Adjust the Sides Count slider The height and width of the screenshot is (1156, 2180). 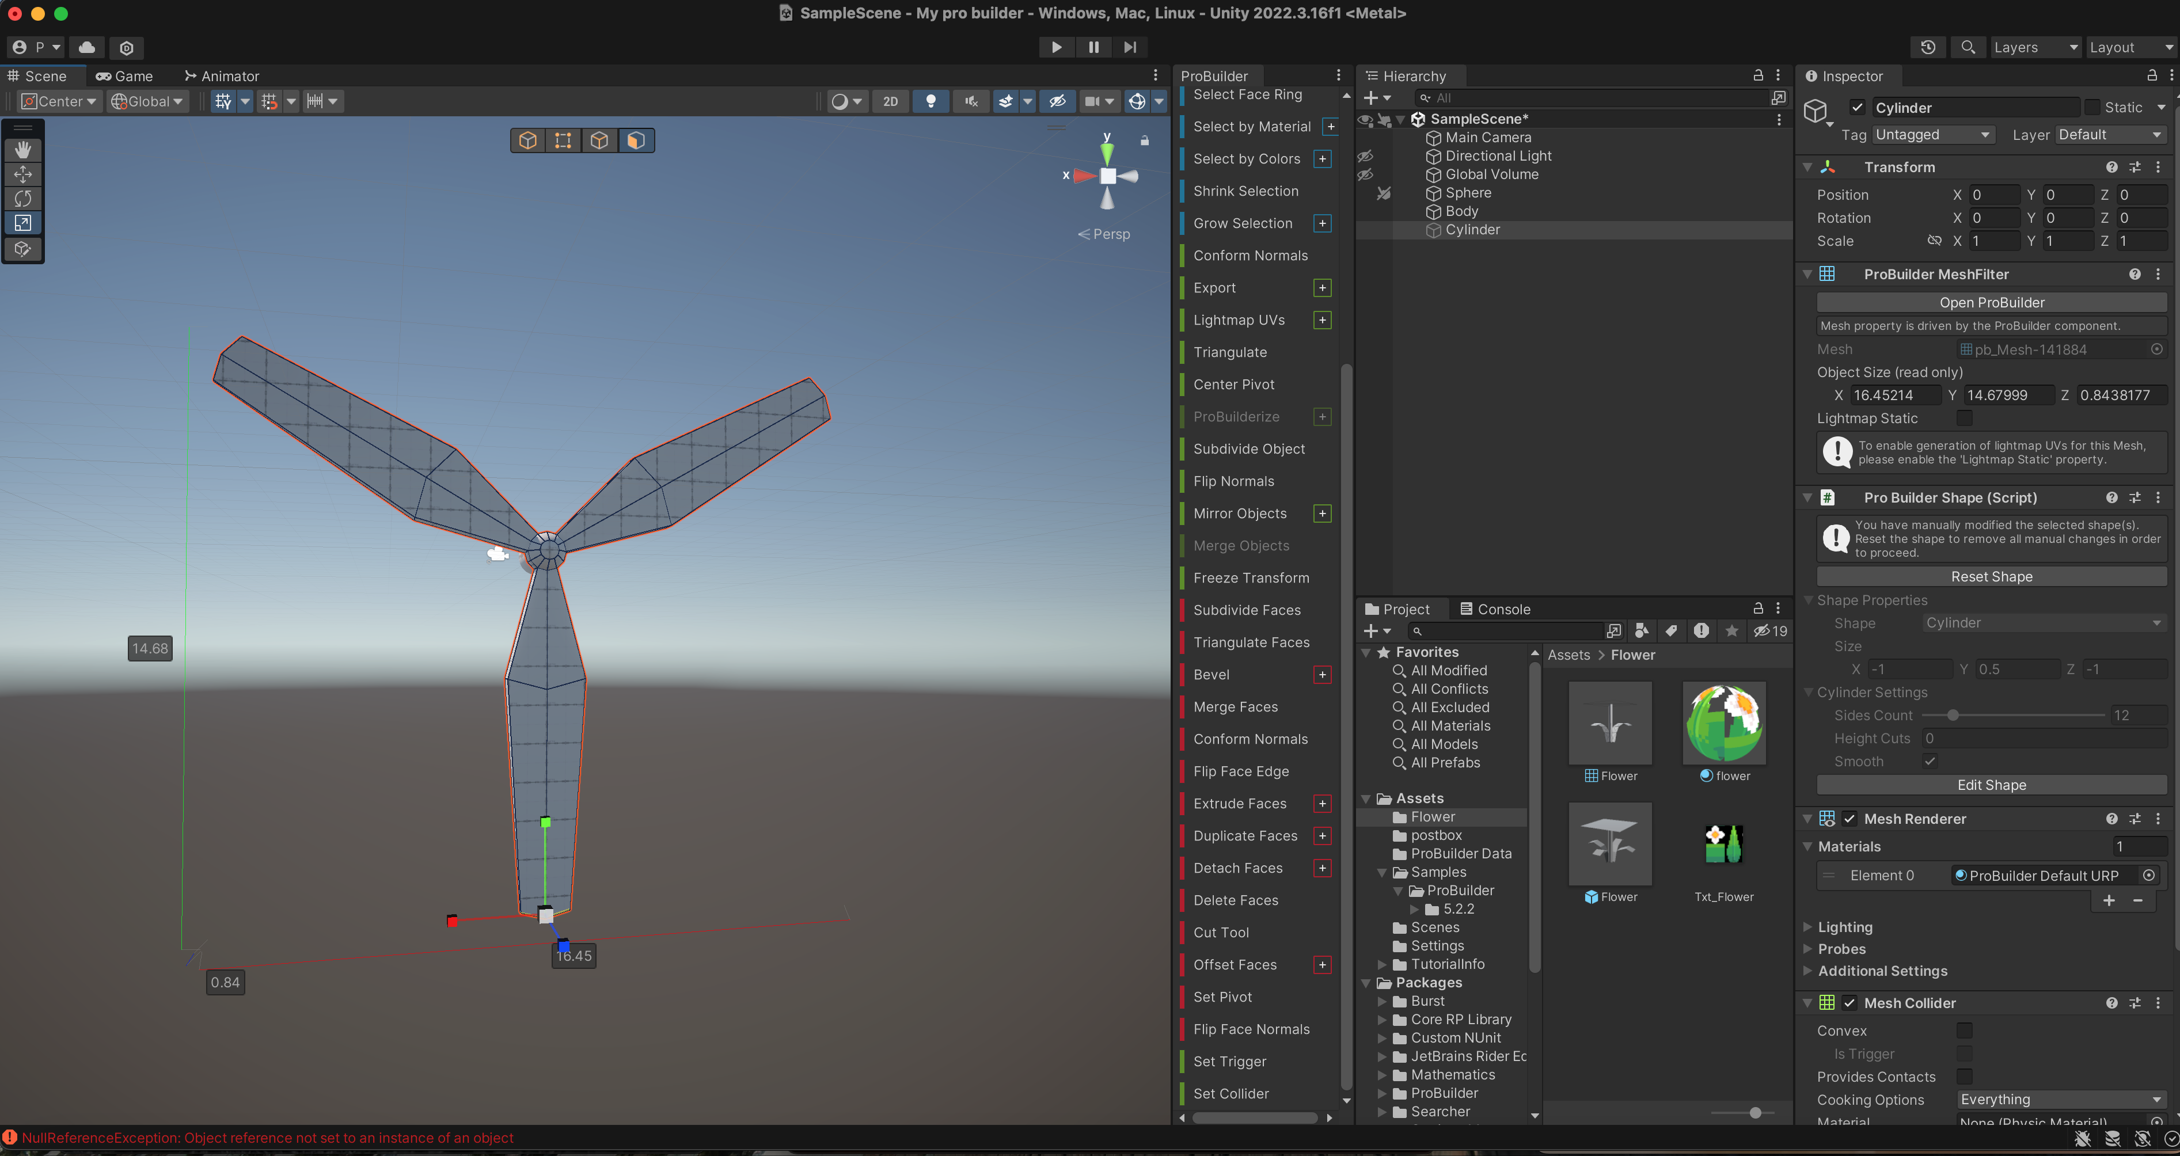(1953, 715)
